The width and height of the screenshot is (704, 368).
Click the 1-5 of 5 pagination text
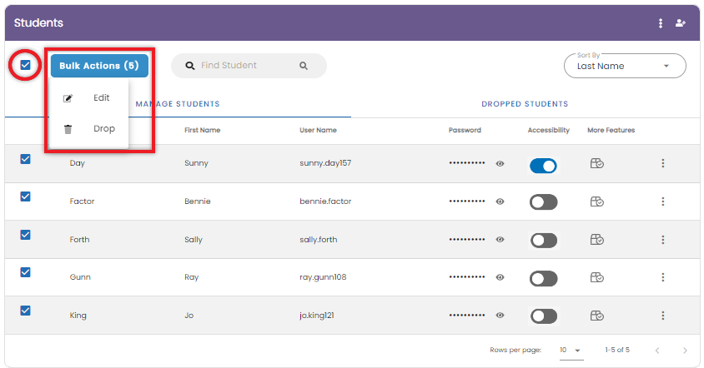pos(617,350)
